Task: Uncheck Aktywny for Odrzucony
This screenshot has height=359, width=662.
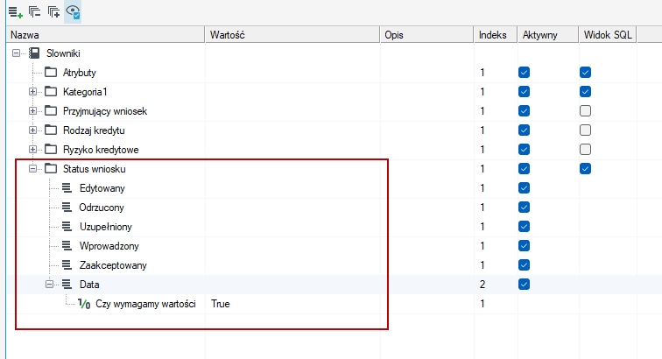Action: click(524, 208)
